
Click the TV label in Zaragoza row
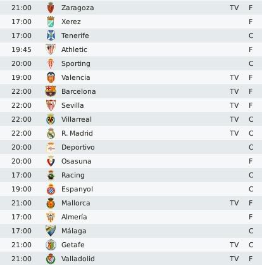pyautogui.click(x=234, y=8)
